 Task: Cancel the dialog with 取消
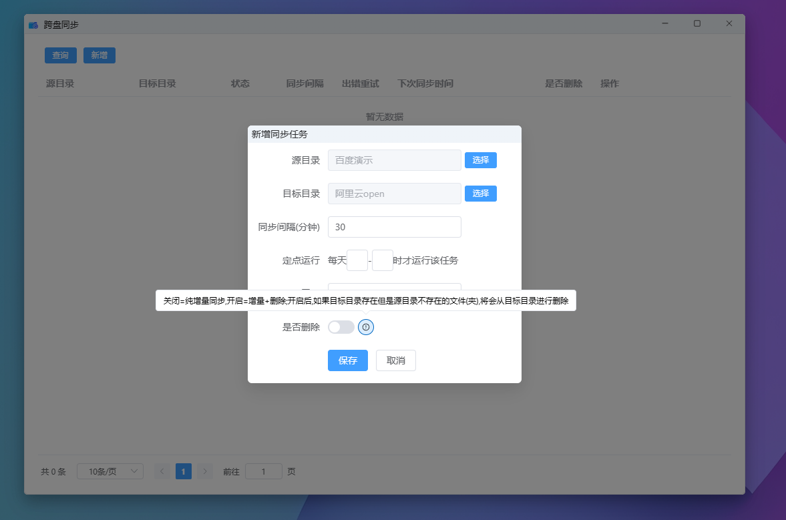(395, 360)
